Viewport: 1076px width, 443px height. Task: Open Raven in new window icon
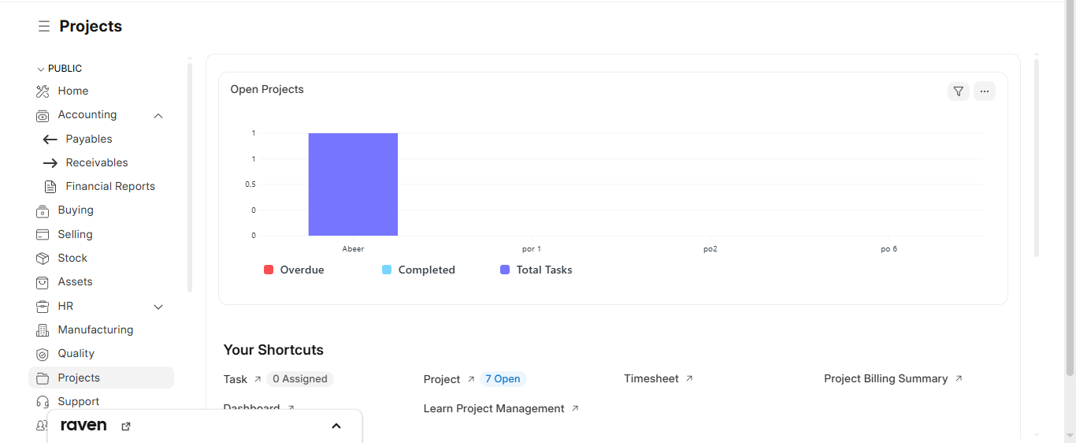point(126,426)
